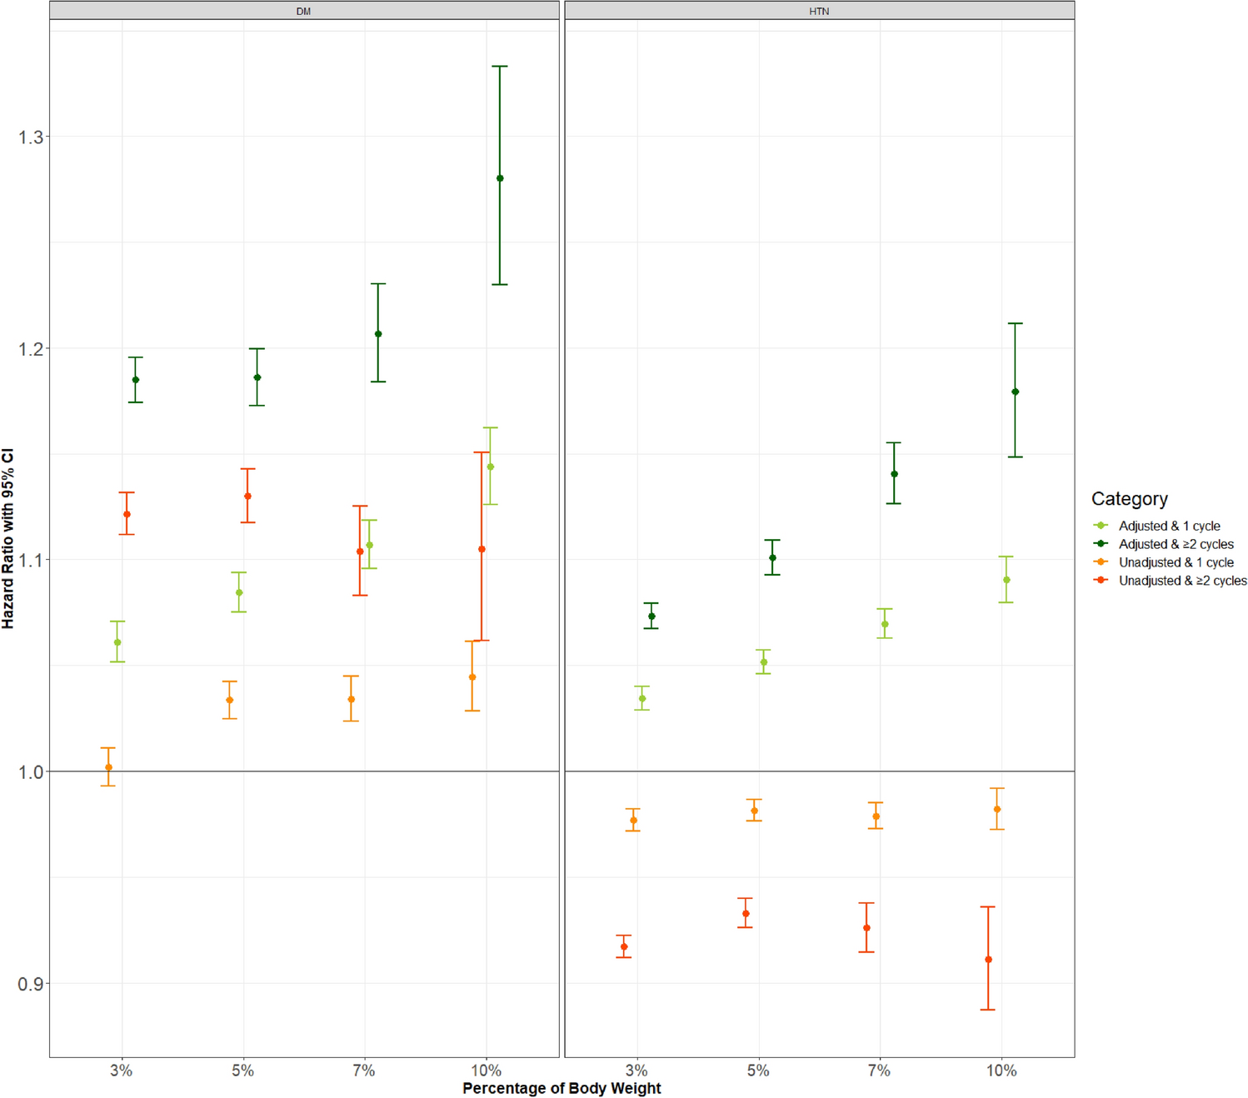1248x1098 pixels.
Task: Click the orange point at 7% in HTN panel
Action: 876,816
